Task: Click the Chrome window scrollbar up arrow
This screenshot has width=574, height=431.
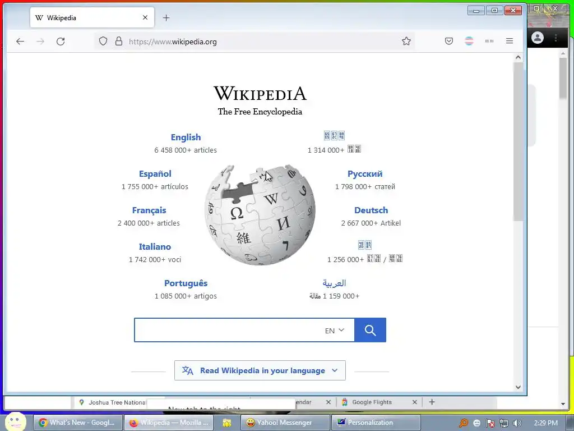Action: click(x=563, y=53)
